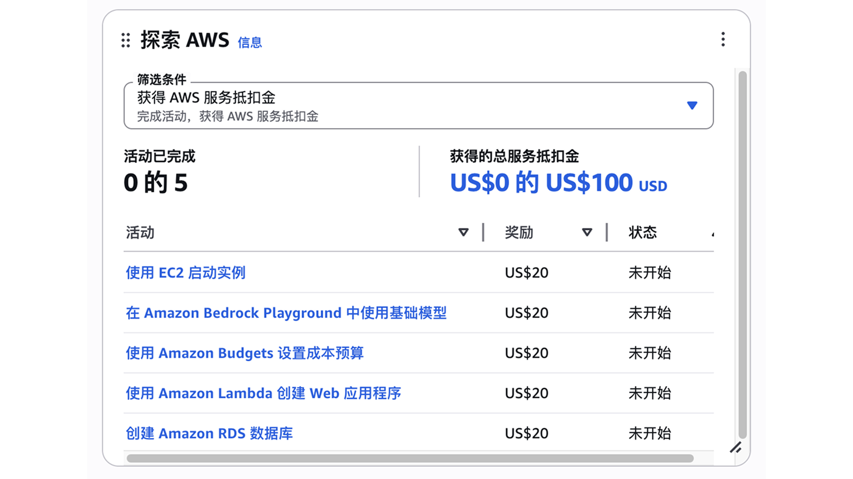Image resolution: width=853 pixels, height=479 pixels.
Task: Open the Amazon Lambda 创建 Web 应用程序 link
Action: pyautogui.click(x=263, y=393)
